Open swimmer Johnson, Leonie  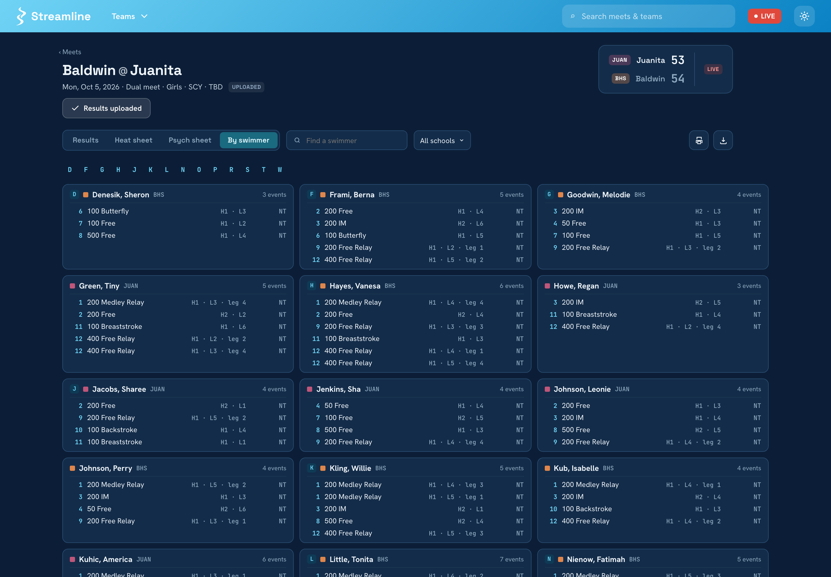pyautogui.click(x=582, y=389)
